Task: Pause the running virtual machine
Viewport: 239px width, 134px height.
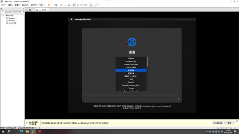Action: [x=49, y=5]
